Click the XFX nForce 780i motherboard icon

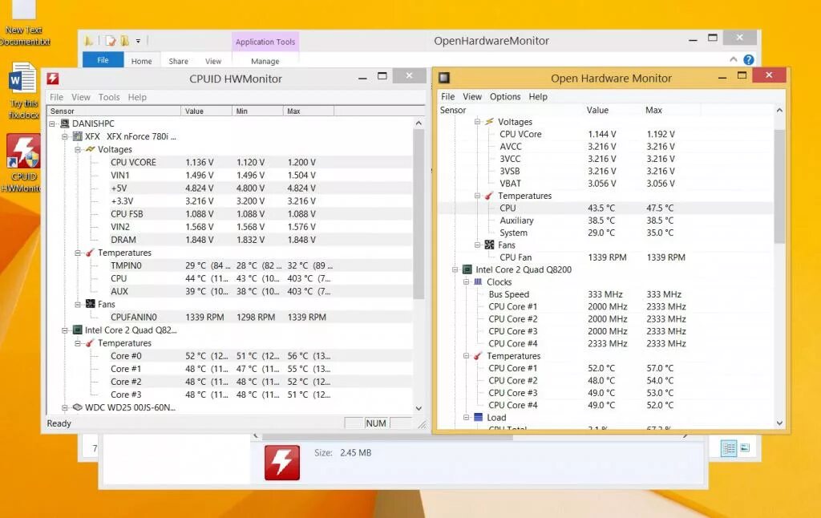pos(78,136)
